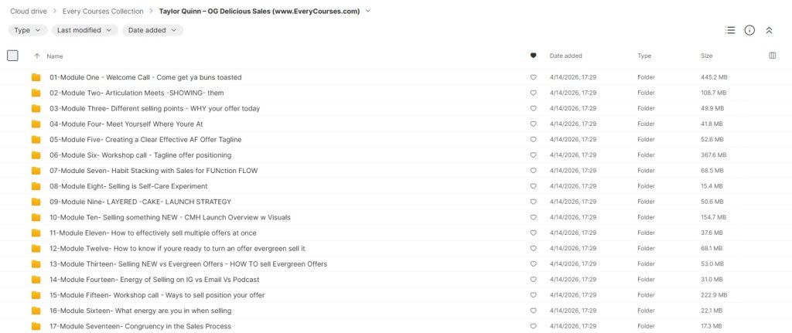Click the favorite heart column header
Image resolution: width=792 pixels, height=333 pixels.
click(x=533, y=56)
